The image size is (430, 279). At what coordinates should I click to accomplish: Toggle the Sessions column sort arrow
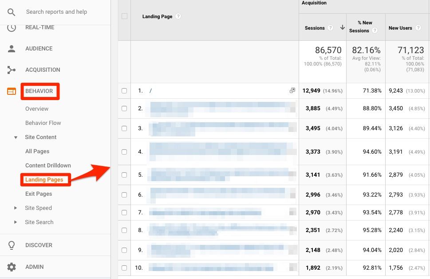(x=342, y=27)
